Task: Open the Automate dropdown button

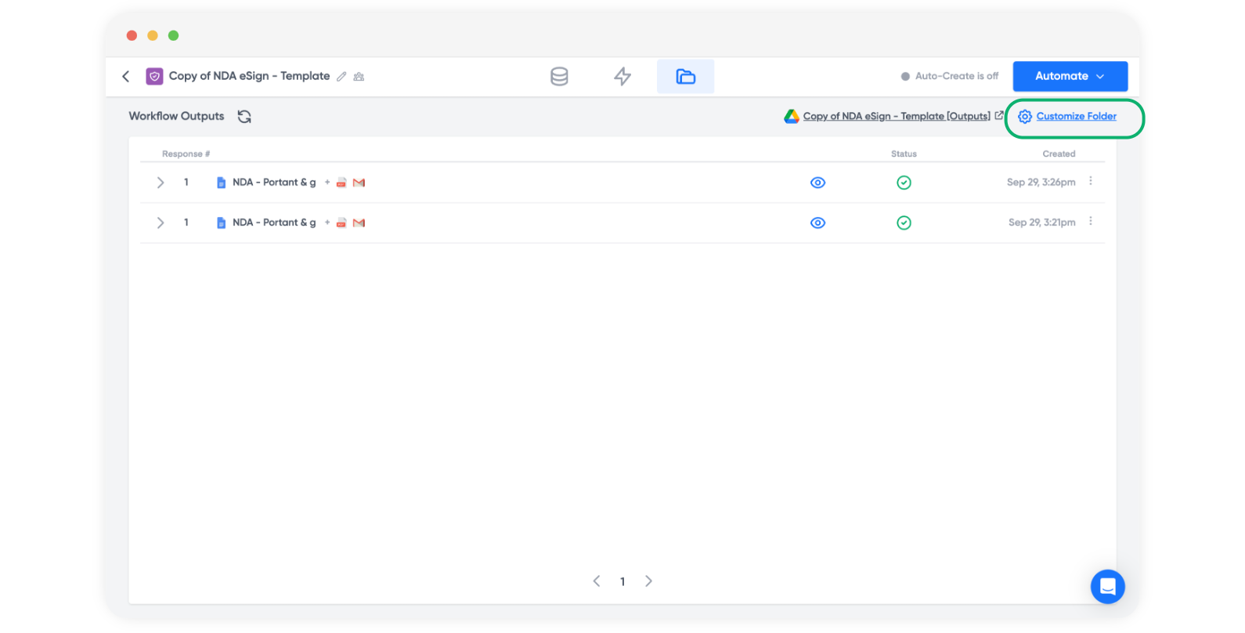Action: pos(1070,76)
